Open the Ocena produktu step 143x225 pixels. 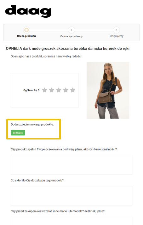26,36
